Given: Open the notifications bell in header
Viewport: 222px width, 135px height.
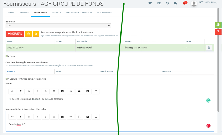Looking at the screenshot, I should click(x=185, y=3).
